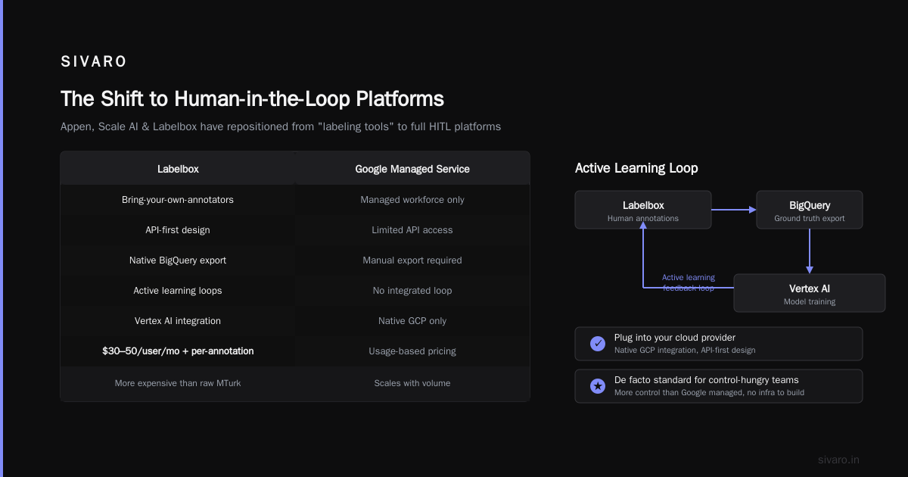The image size is (908, 477).
Task: Click the Limited API access cell
Action: [x=412, y=230]
